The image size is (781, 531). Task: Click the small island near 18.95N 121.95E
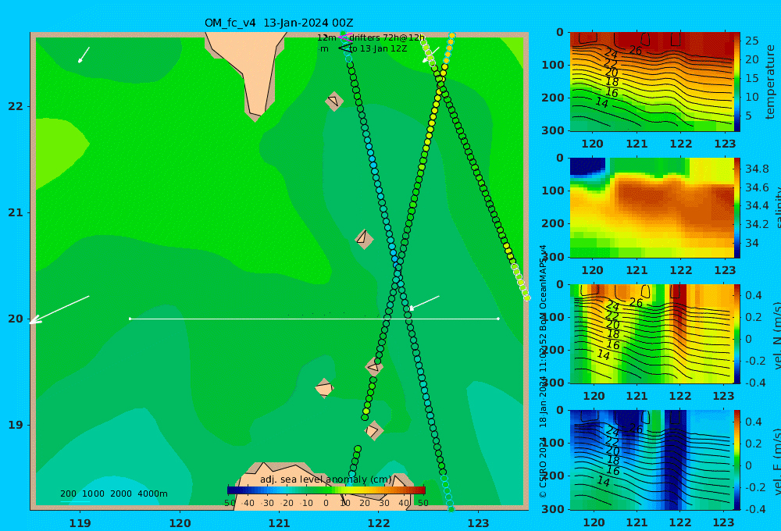[373, 430]
